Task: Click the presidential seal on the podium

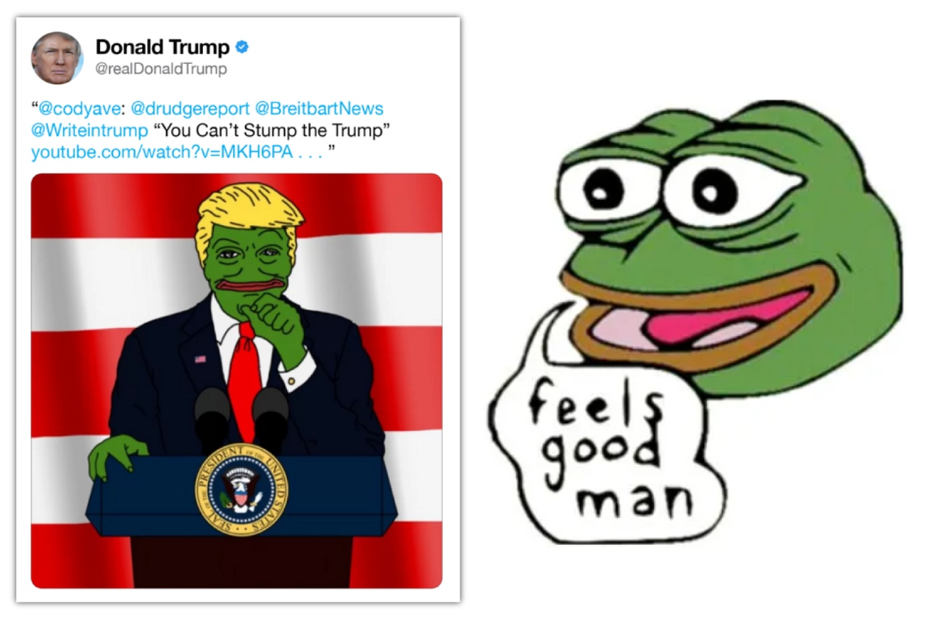Action: click(241, 490)
